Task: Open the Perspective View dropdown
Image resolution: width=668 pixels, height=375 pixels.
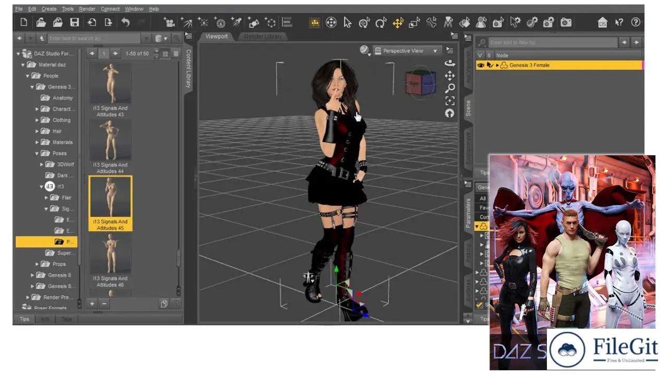Action: (407, 51)
